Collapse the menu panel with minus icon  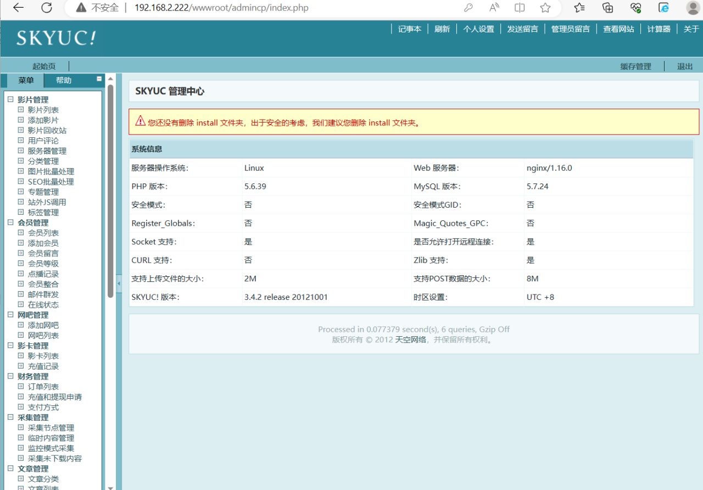(99, 79)
